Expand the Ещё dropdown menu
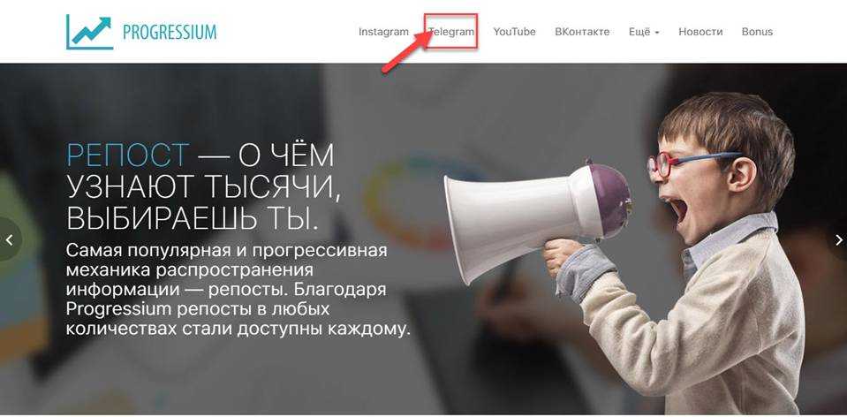The width and height of the screenshot is (847, 417). click(644, 32)
